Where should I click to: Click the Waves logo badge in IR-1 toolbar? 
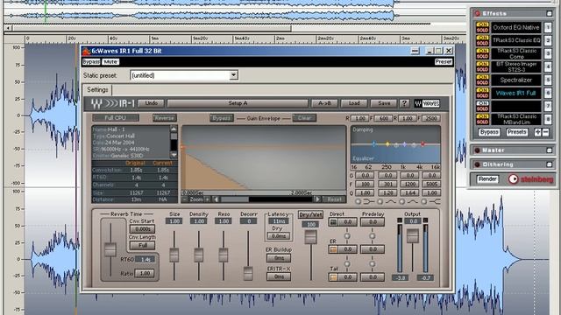tap(427, 103)
